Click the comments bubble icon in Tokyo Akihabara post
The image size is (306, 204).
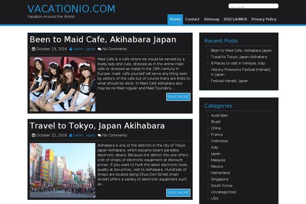(99, 136)
